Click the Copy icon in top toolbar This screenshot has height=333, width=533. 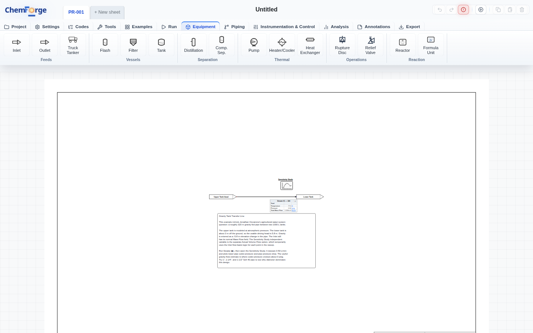point(498,10)
